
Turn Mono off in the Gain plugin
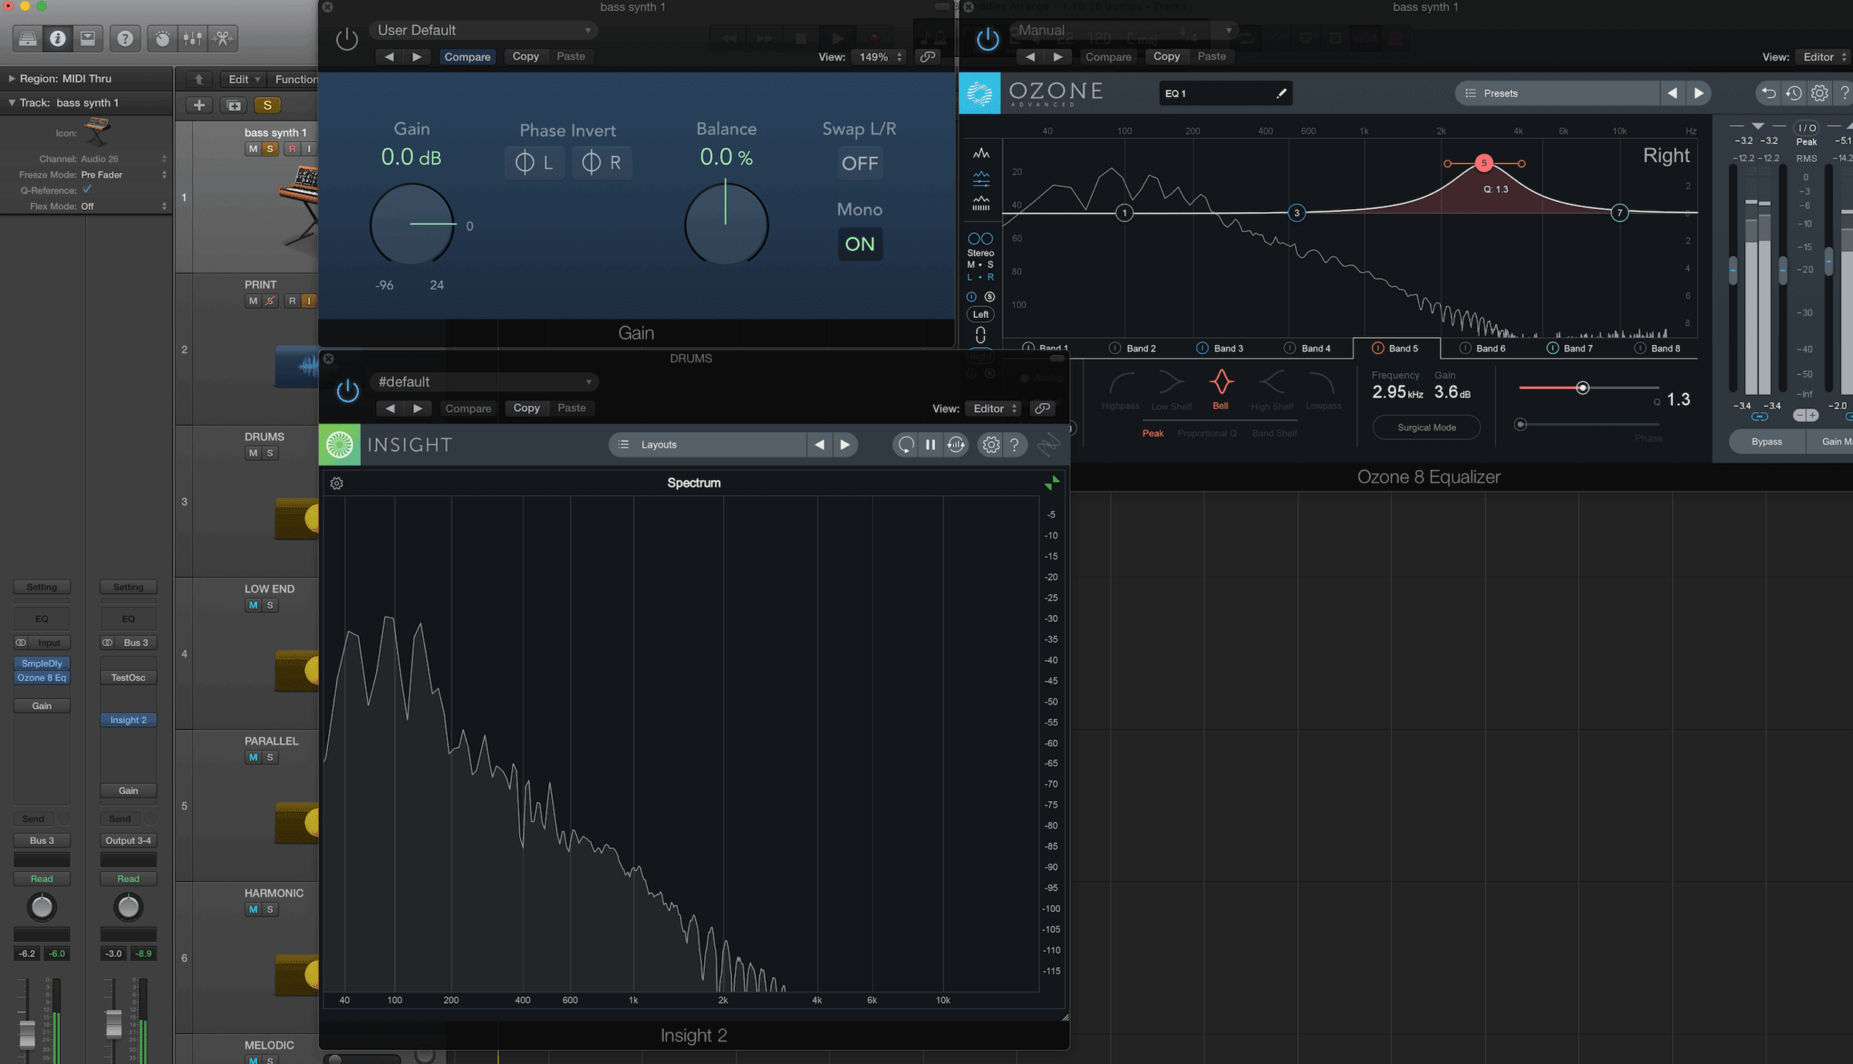tap(859, 244)
